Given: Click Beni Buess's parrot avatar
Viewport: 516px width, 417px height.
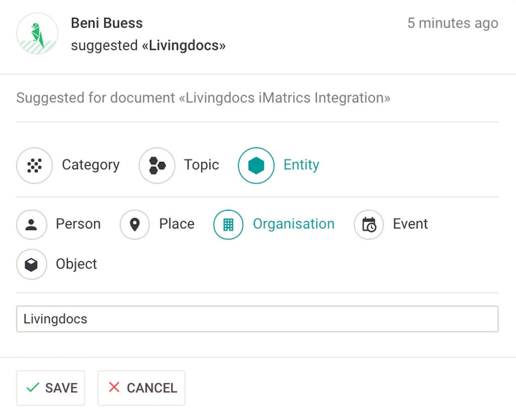Looking at the screenshot, I should pos(37,33).
